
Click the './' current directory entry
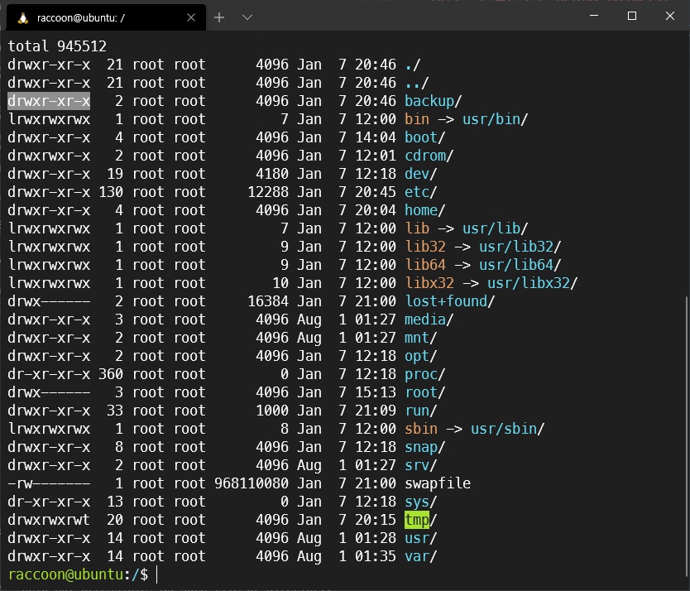point(413,65)
